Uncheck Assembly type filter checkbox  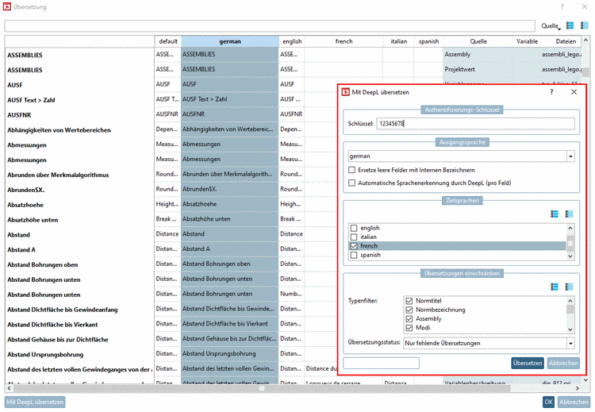(x=409, y=319)
